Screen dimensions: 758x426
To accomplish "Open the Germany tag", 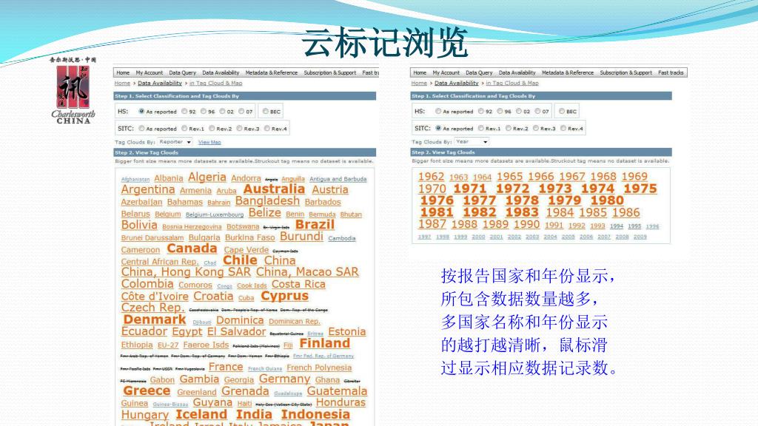I will pyautogui.click(x=284, y=379).
